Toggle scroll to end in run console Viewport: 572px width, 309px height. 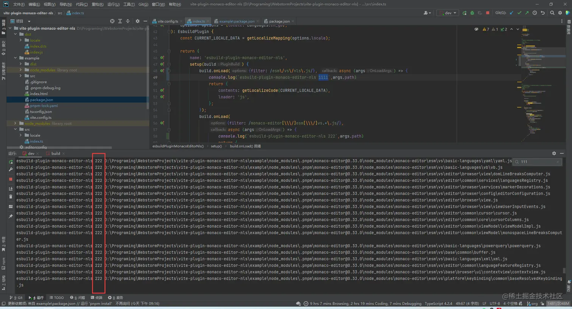tap(11, 188)
